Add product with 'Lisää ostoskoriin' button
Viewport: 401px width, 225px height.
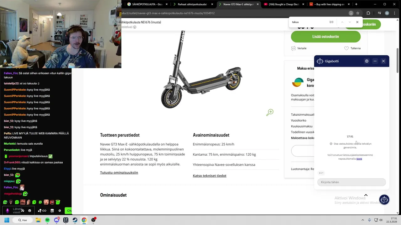tap(325, 37)
